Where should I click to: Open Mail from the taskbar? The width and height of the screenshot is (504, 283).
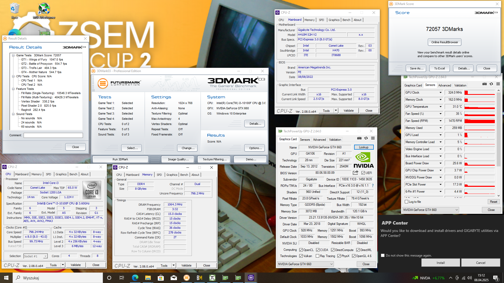174,278
